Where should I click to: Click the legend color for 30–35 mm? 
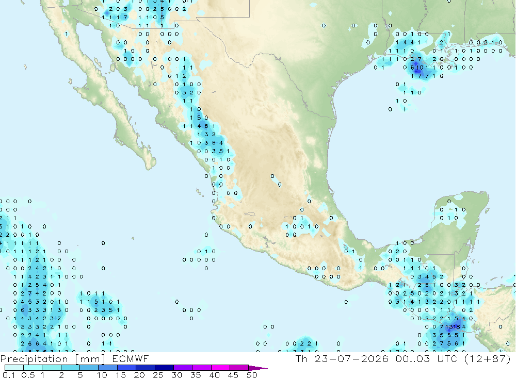point(183,368)
